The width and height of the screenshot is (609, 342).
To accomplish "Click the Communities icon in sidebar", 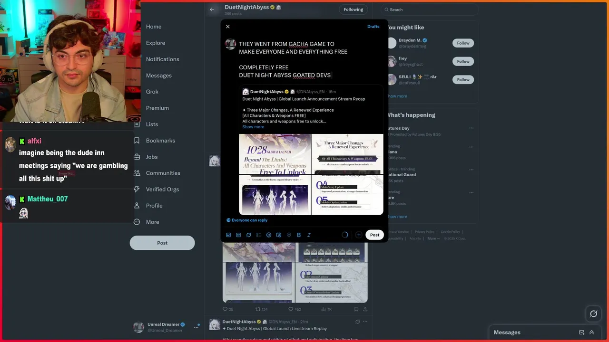I will 137,173.
